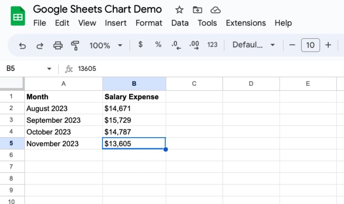
Task: Undo the last action
Action: tap(22, 46)
